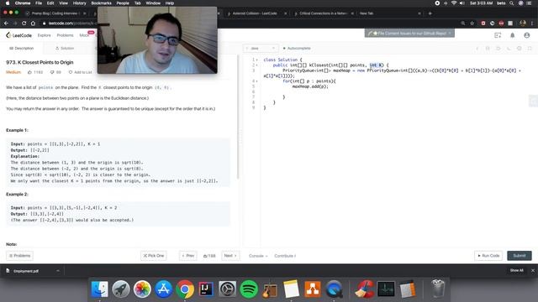Go back in Chrome

pos(6,23)
